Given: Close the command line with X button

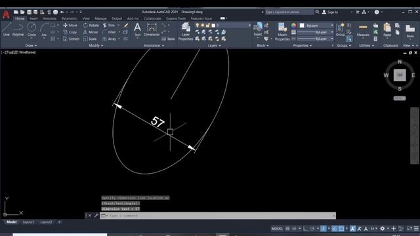Looking at the screenshot, I should pyautogui.click(x=90, y=216).
